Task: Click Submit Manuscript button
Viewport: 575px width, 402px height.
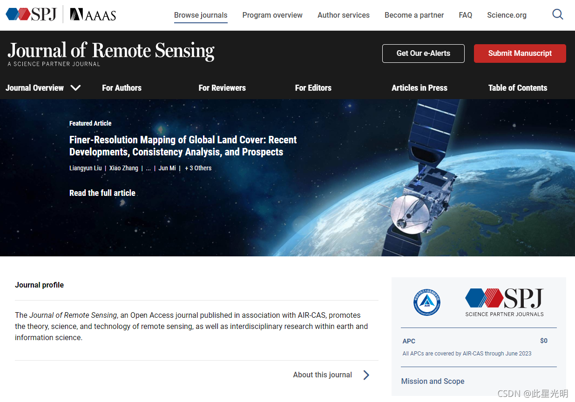Action: (520, 54)
